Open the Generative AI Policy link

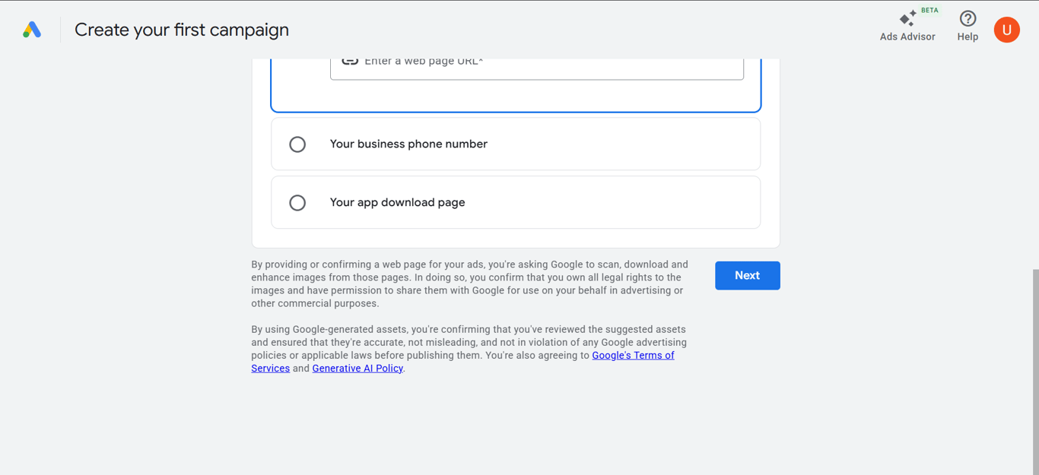coord(357,369)
